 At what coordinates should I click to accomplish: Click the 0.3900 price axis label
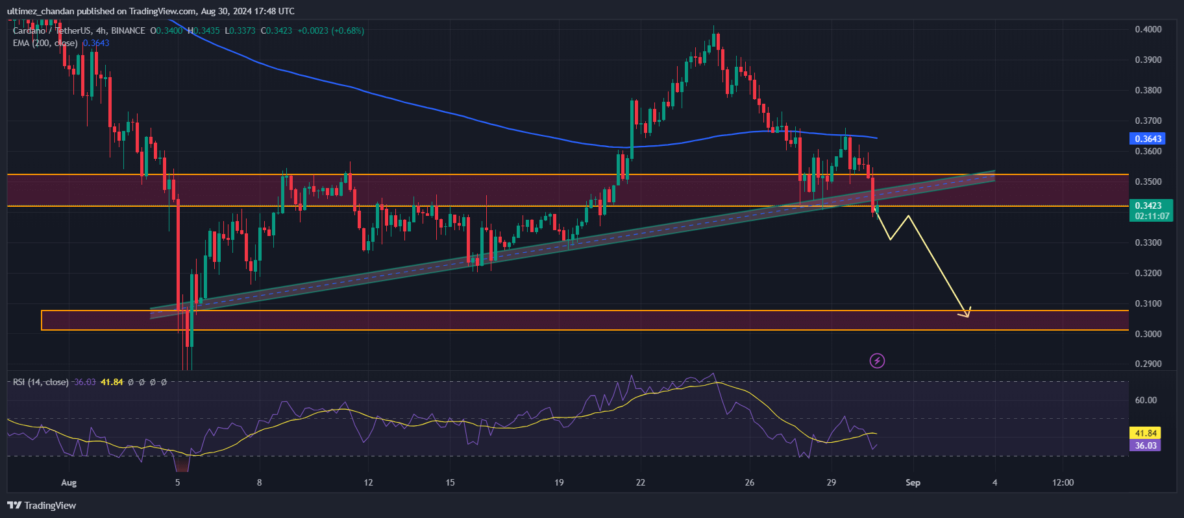coord(1148,60)
